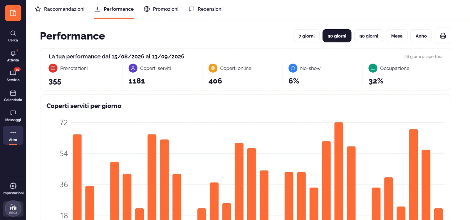
Task: Click the No-show value 6%
Action: 294,81
